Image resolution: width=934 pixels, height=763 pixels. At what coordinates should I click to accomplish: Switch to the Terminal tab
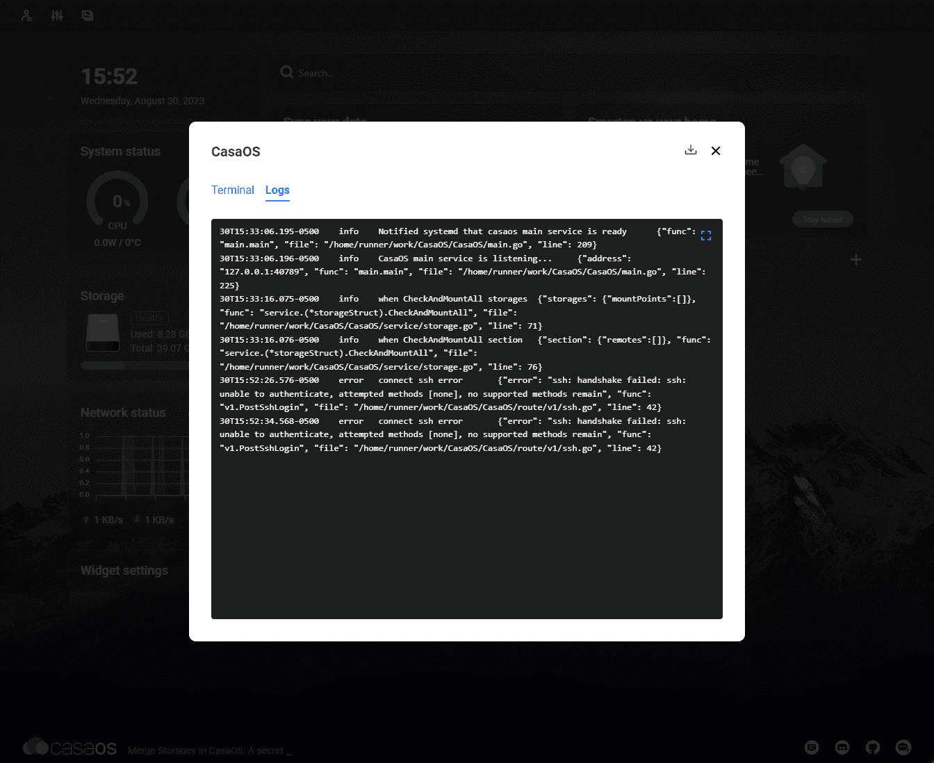[x=233, y=190]
